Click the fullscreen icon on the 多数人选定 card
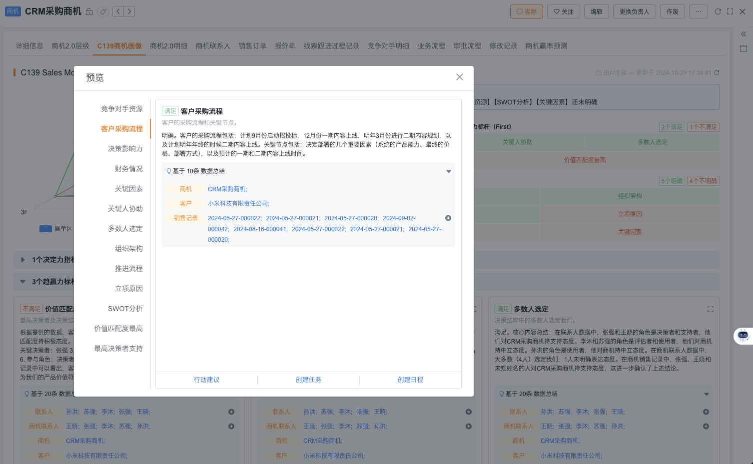The width and height of the screenshot is (753, 464). [710, 309]
